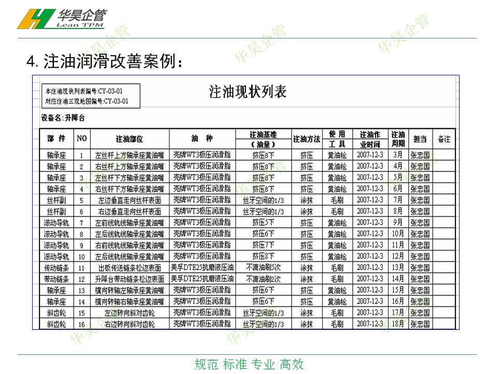Click the '使用工具' column header

337,139
